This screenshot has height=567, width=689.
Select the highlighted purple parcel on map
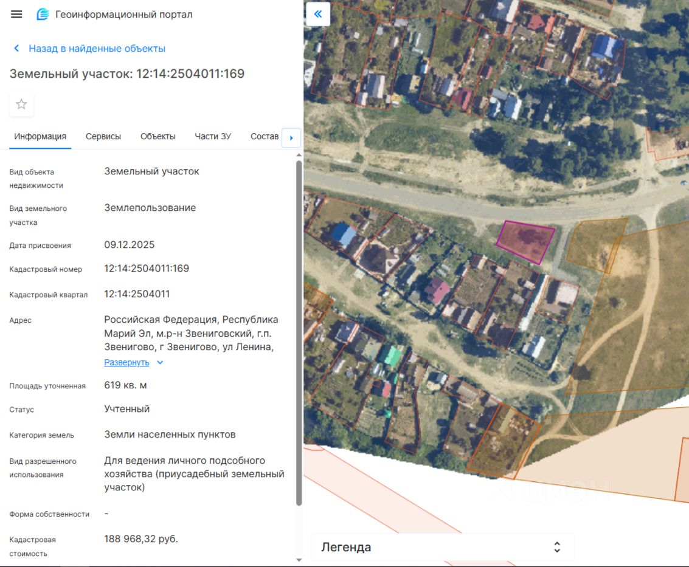click(525, 241)
